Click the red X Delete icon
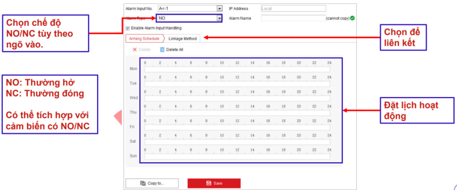This screenshot has width=457, height=190. click(135, 50)
